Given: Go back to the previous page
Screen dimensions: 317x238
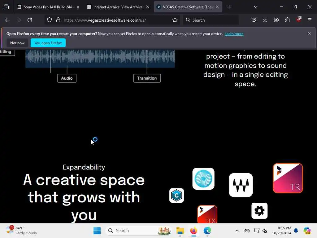Looking at the screenshot, I should tap(7, 20).
